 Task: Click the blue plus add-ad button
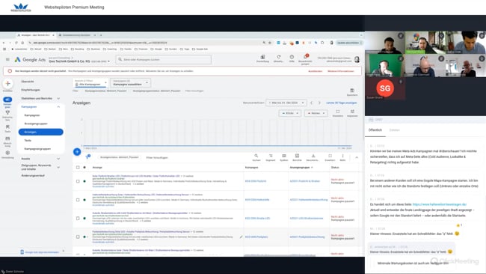pos(77,152)
